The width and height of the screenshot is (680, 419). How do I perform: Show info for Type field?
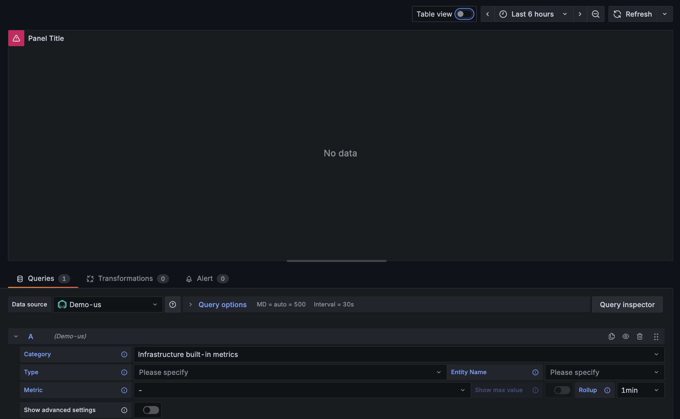tap(124, 372)
